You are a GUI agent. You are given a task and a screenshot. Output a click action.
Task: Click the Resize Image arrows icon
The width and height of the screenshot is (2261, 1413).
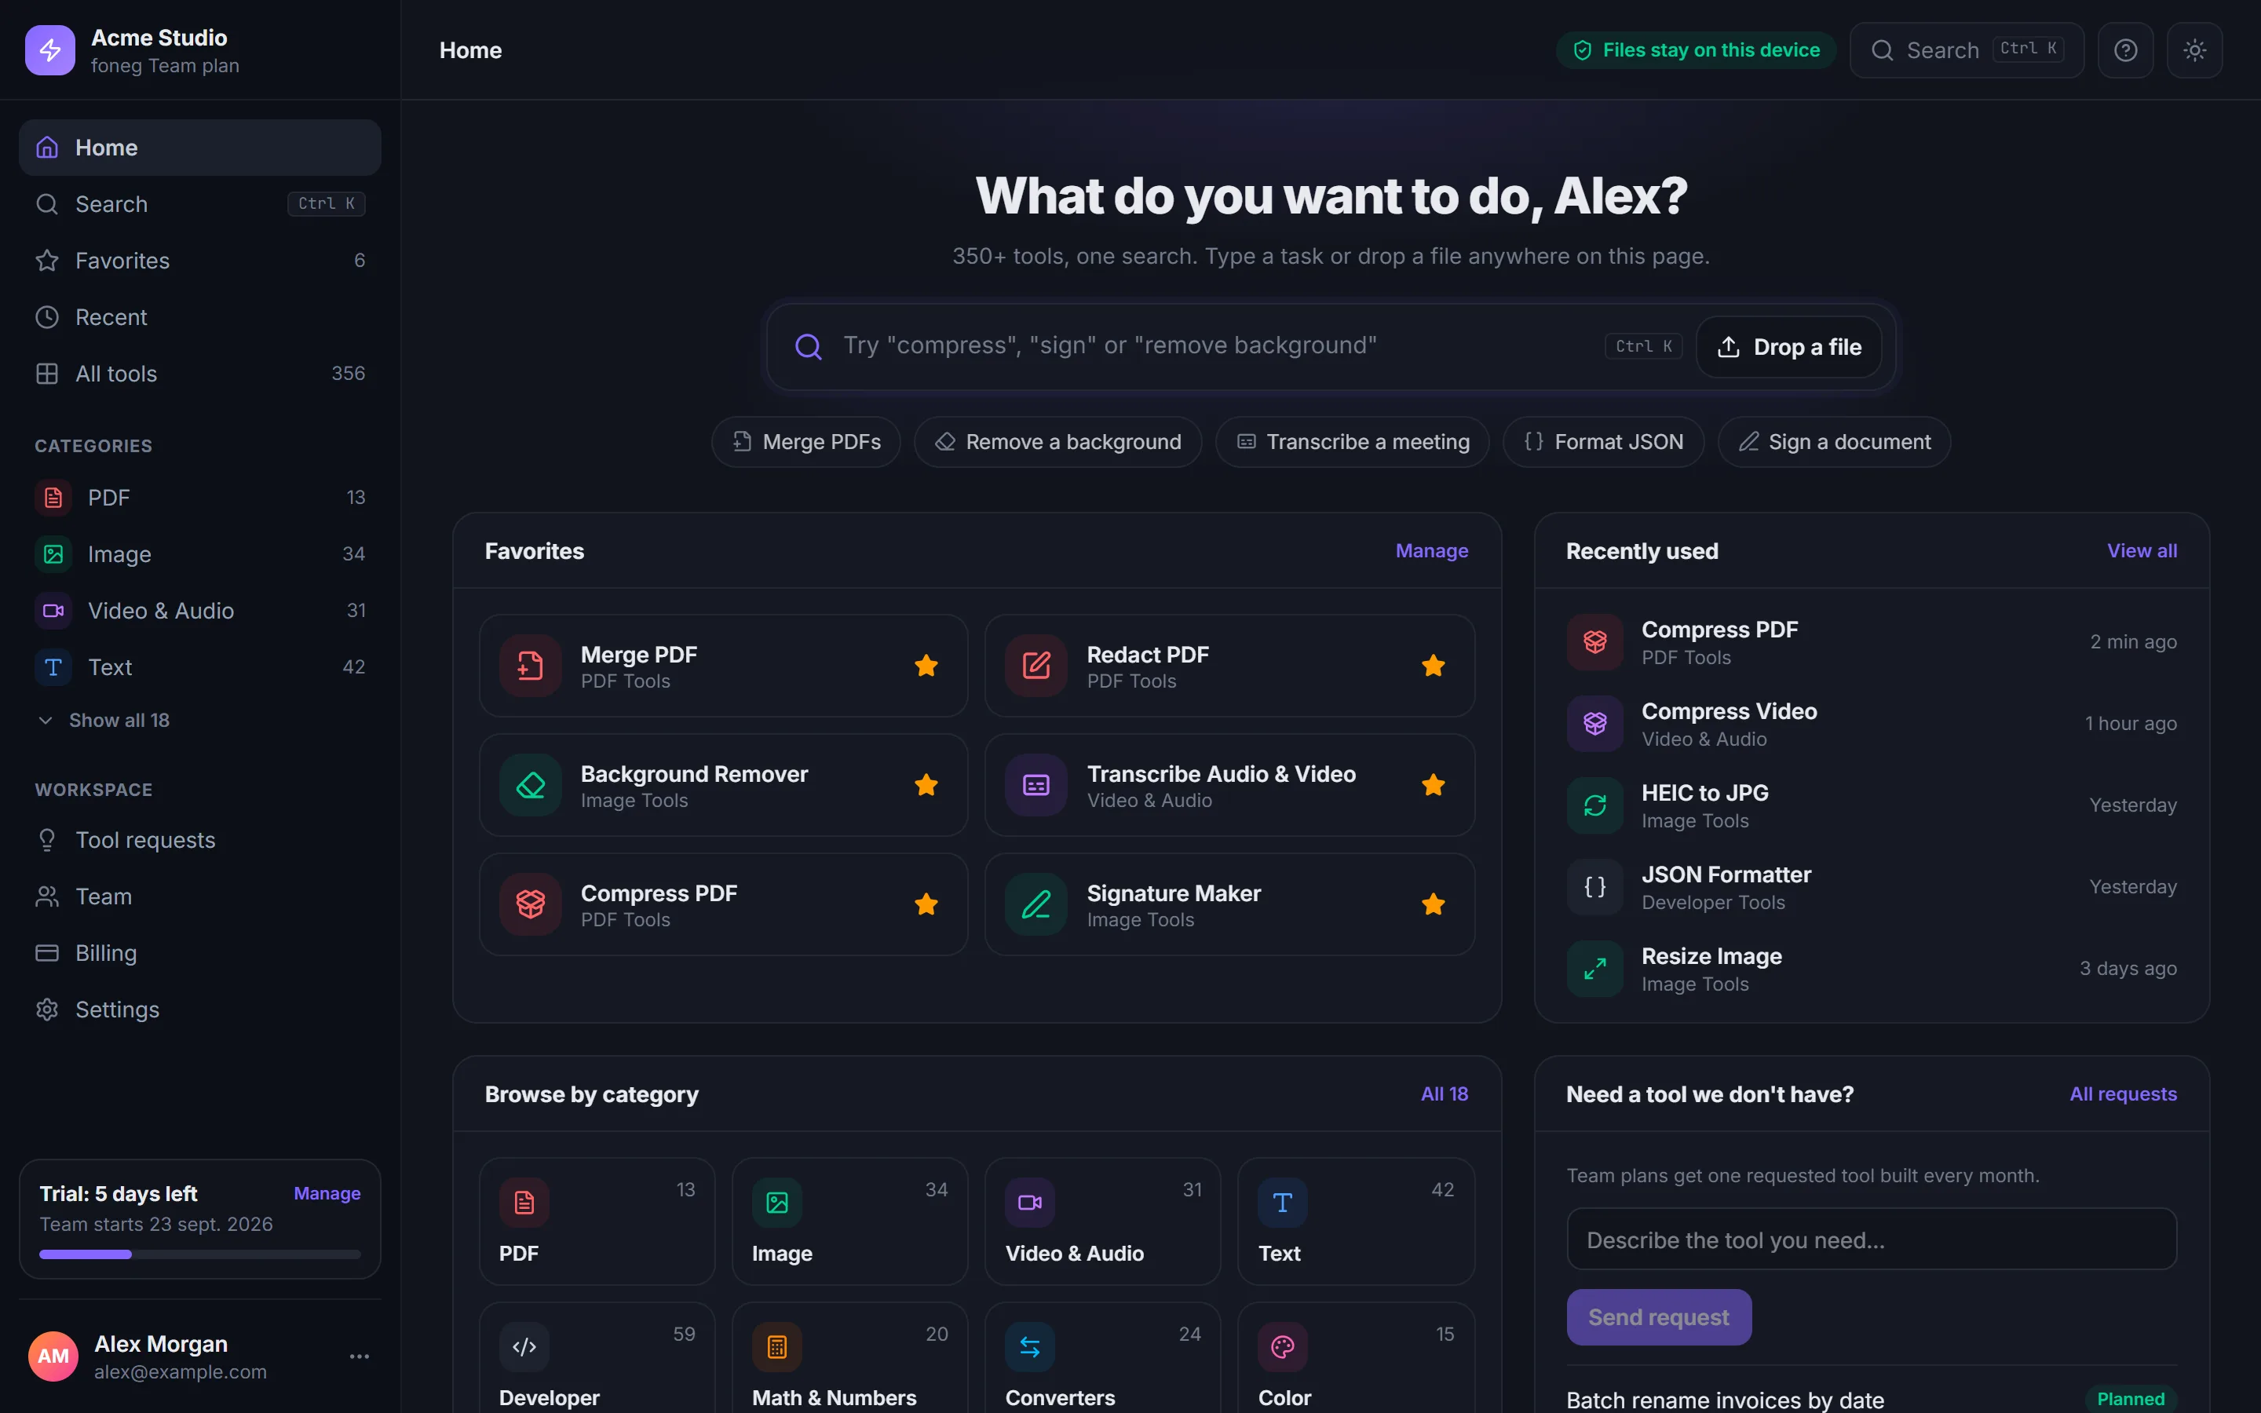1594,969
